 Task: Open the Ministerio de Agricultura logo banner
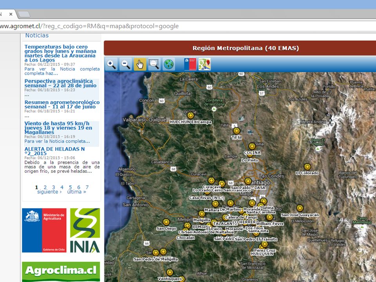point(44,230)
